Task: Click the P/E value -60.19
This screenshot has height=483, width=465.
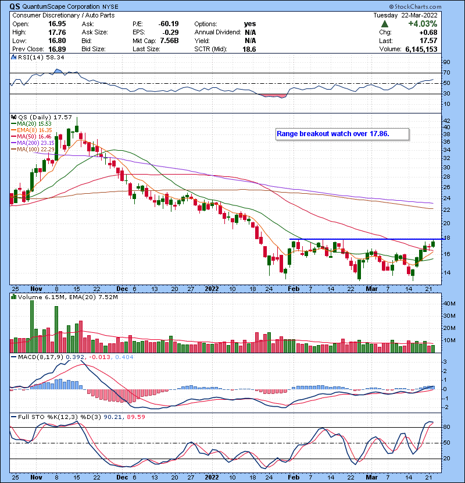Action: click(169, 24)
